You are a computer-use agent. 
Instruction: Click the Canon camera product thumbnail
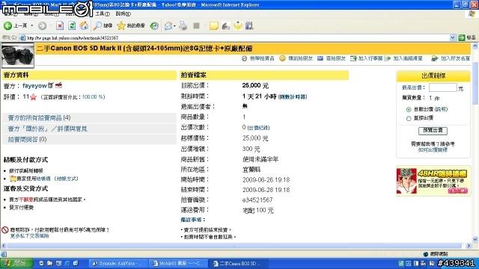coord(18,55)
